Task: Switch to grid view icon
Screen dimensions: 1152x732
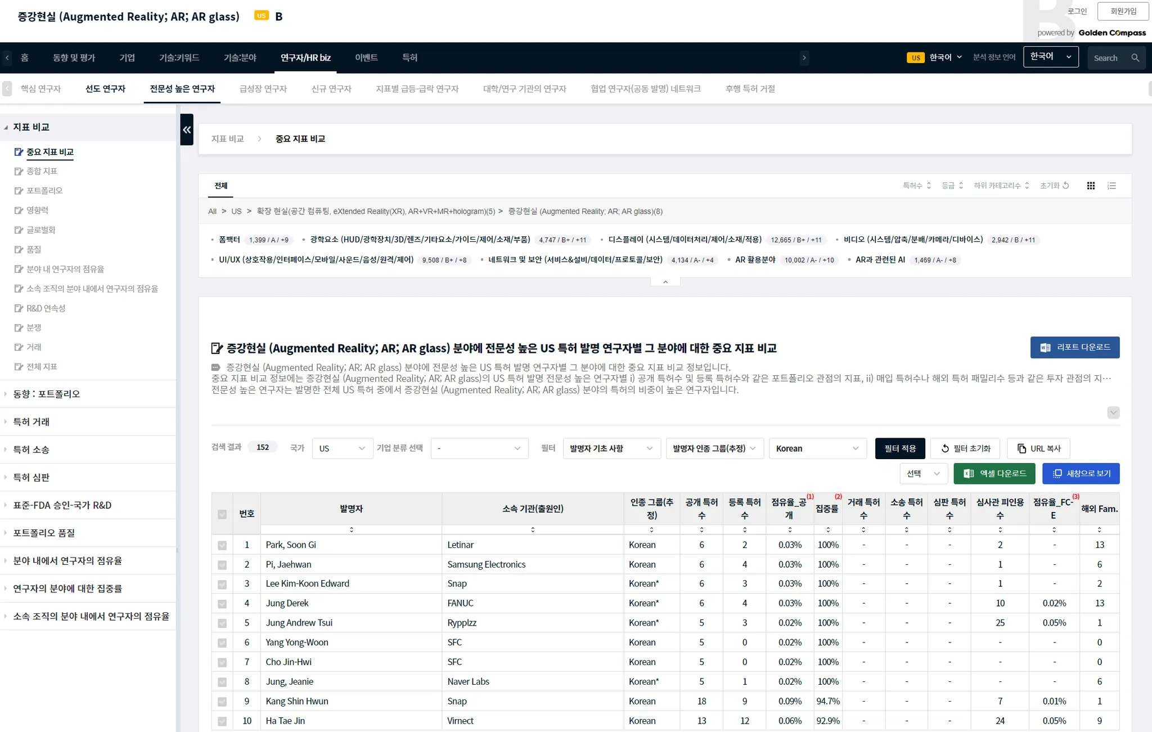Action: point(1091,186)
